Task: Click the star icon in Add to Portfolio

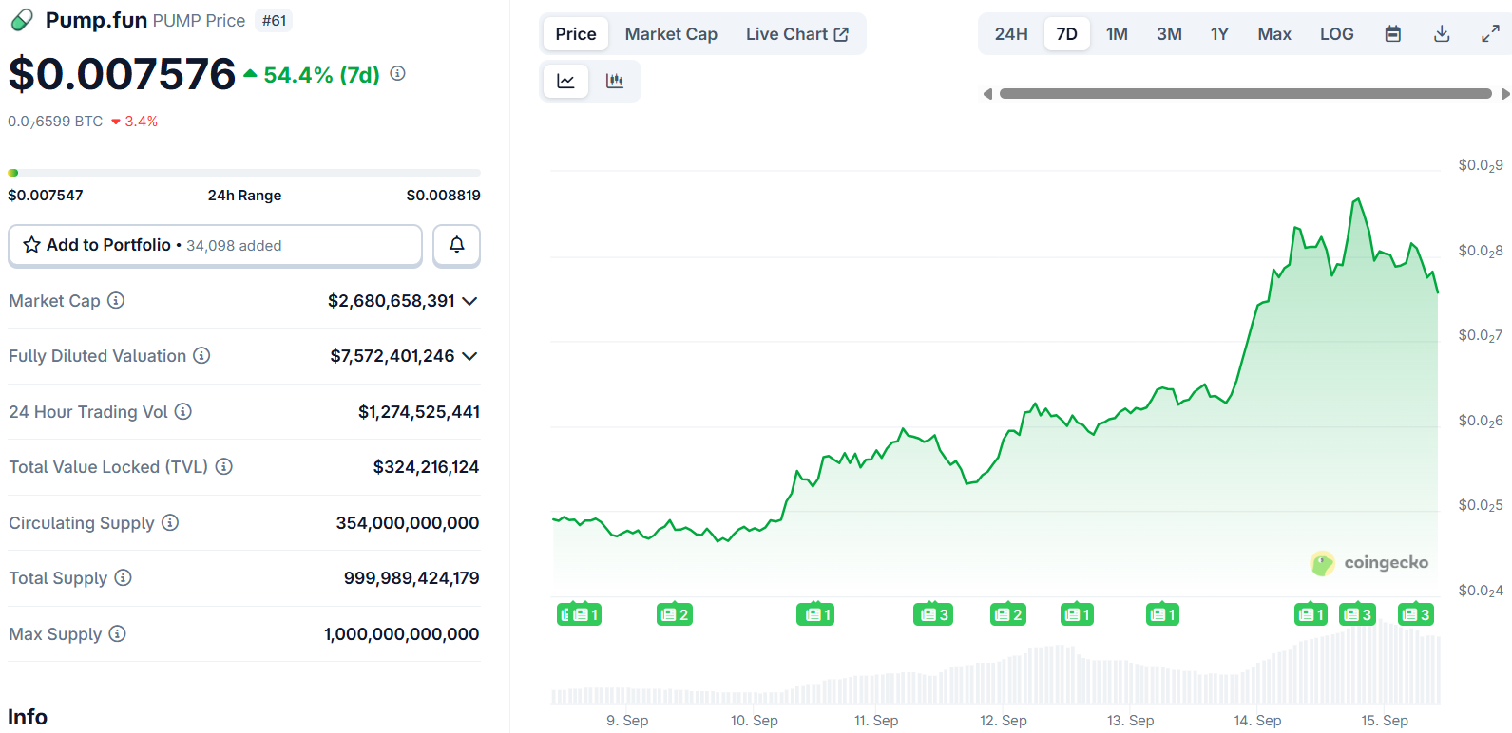Action: [x=32, y=245]
